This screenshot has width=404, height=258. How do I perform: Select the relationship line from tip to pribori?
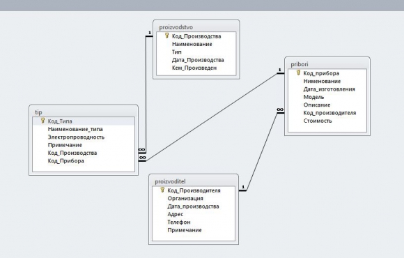click(x=211, y=117)
